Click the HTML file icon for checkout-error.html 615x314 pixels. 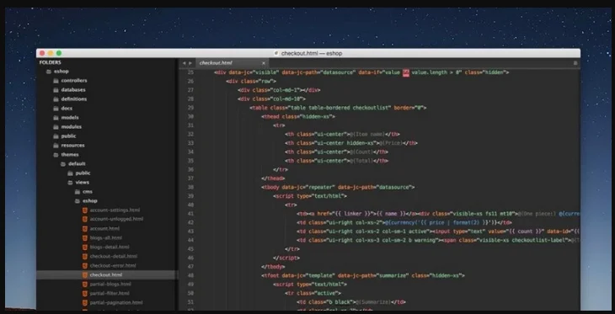tap(85, 266)
